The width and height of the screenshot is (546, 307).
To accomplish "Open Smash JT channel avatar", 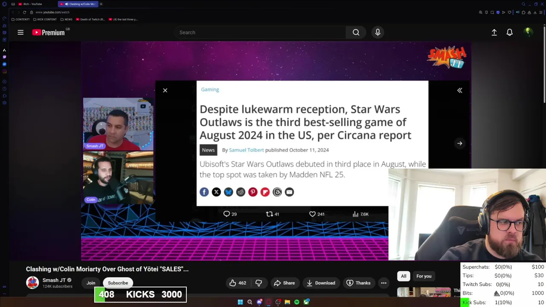I will (32, 283).
